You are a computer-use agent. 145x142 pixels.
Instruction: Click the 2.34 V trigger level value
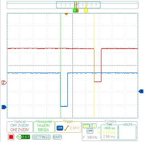click(74, 128)
